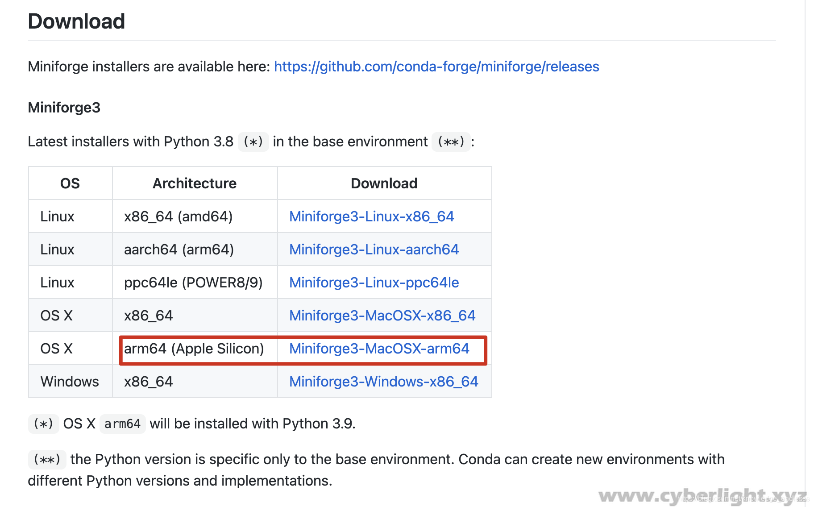Click the OS column header

tap(70, 183)
